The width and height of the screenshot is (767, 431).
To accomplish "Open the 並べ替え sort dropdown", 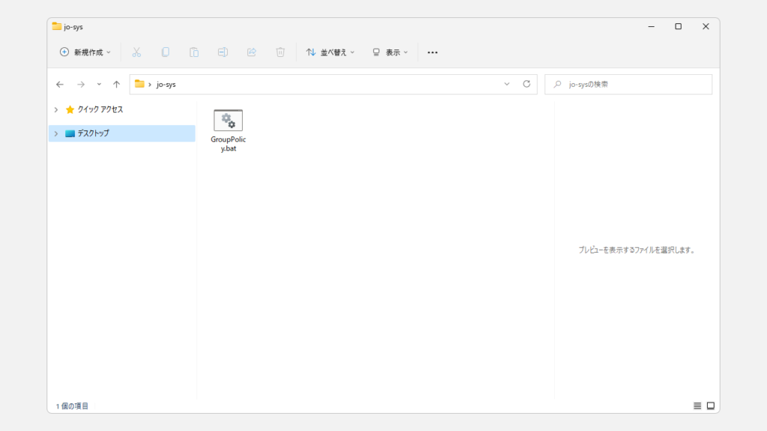I will click(330, 52).
